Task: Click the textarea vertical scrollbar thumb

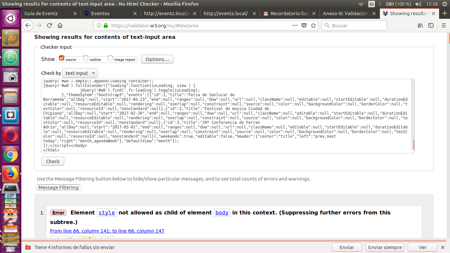Action: [414, 145]
